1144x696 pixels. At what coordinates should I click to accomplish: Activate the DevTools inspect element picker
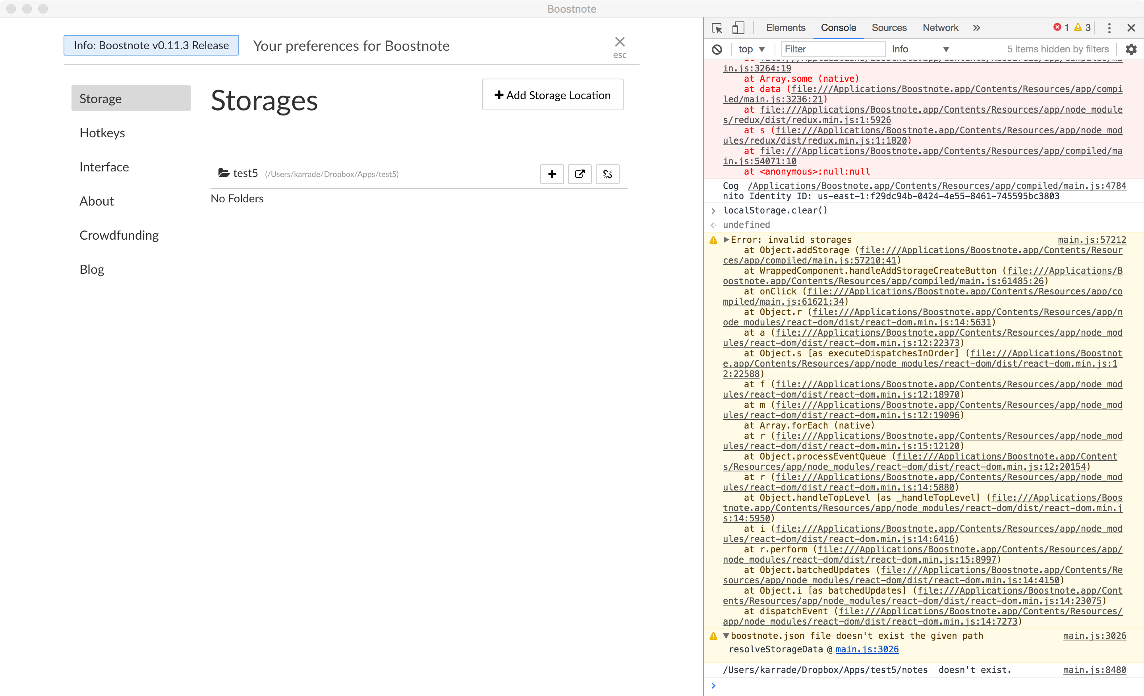(x=717, y=28)
